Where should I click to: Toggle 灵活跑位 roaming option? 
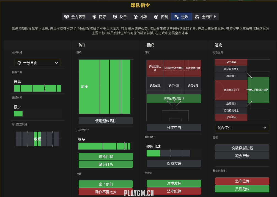point(242,189)
